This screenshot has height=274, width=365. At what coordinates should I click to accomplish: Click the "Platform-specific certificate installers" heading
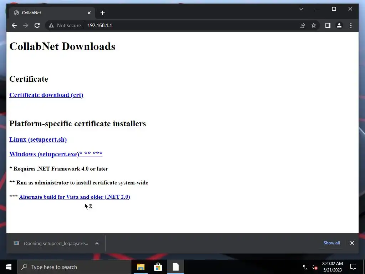pos(77,123)
